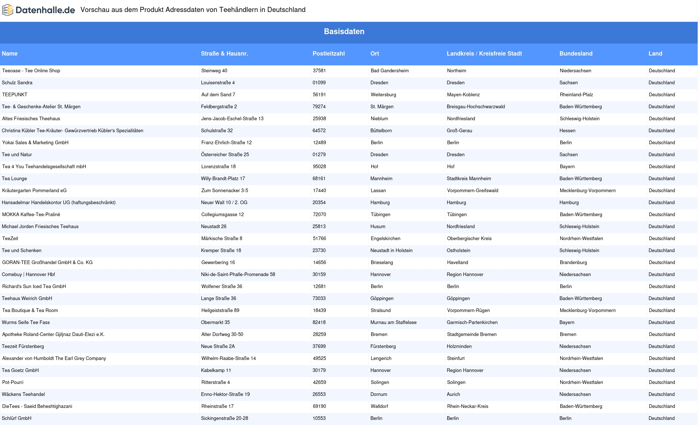The image size is (698, 425).
Task: Click the postal code 82418
Action: [x=319, y=323]
